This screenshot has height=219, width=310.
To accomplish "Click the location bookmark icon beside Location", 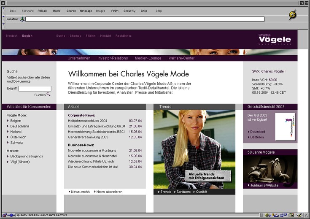I will pyautogui.click(x=22, y=19).
